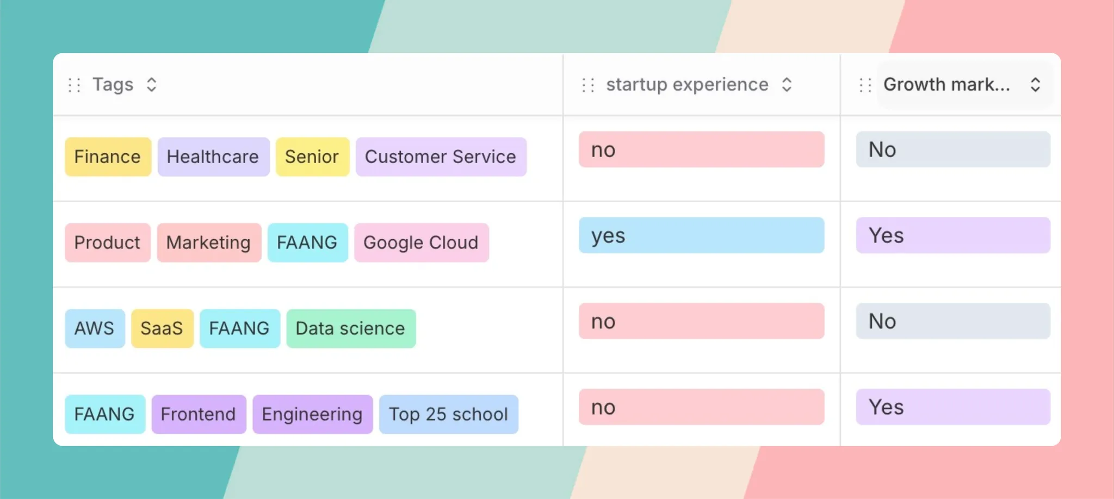Sort the Tags column with its arrows
This screenshot has height=499, width=1114.
tap(152, 85)
